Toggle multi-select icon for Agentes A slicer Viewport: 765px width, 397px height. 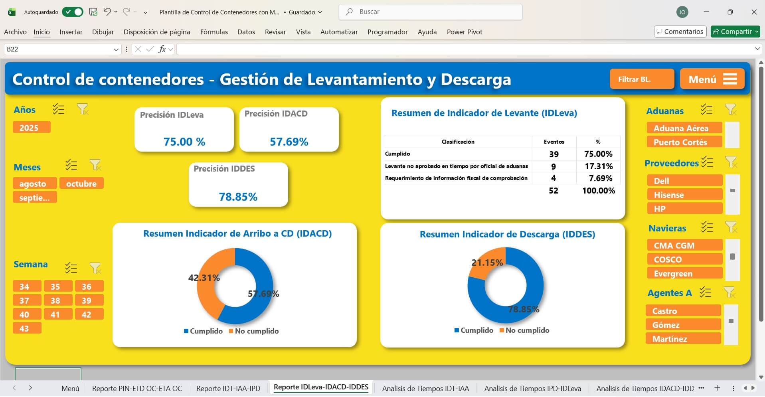tap(705, 292)
